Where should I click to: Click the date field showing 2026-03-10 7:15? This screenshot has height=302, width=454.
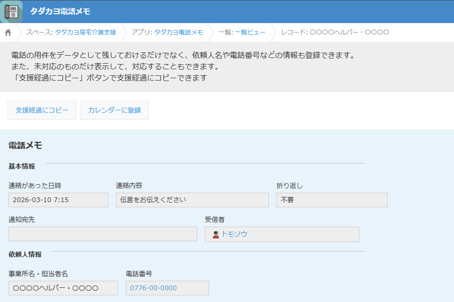coord(58,200)
